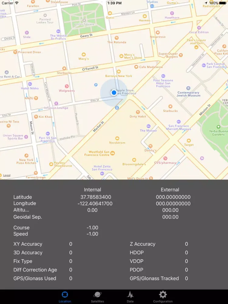This screenshot has width=228, height=304.
Task: Tap the San Francisco Marriott Marquis pin
Action: pyautogui.click(x=178, y=122)
